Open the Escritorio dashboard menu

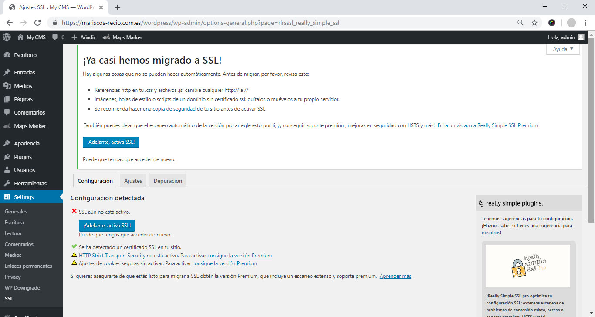pyautogui.click(x=31, y=55)
